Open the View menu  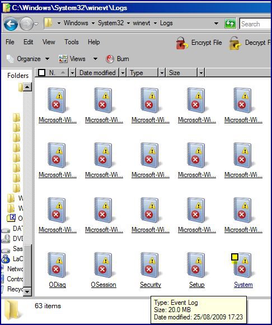49,42
